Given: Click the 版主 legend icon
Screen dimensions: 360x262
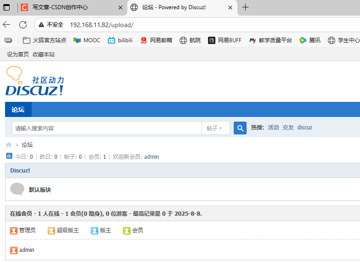Looking at the screenshot, I should tap(95, 230).
